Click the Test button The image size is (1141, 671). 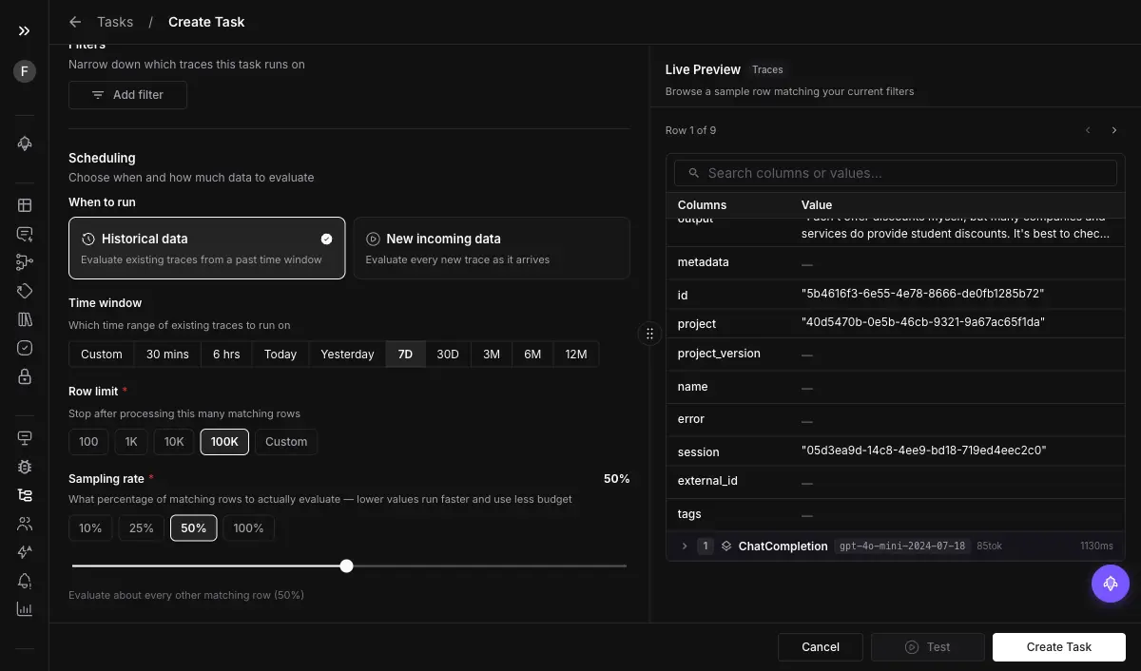927,647
